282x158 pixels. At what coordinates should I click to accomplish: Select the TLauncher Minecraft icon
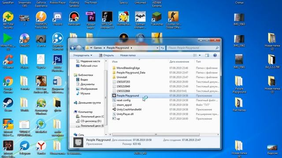(x=157, y=18)
